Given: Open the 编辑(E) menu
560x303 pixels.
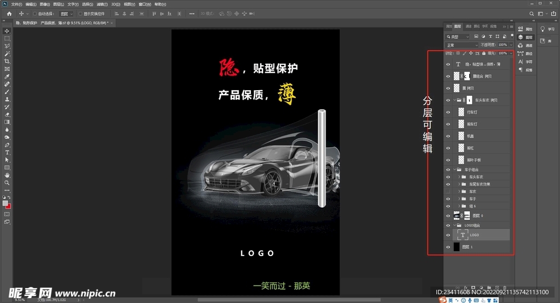Looking at the screenshot, I should pos(31,4).
